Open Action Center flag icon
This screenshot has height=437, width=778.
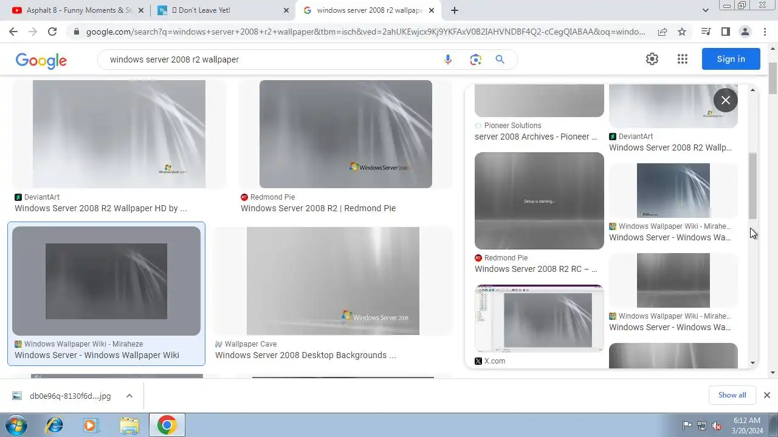(x=687, y=425)
